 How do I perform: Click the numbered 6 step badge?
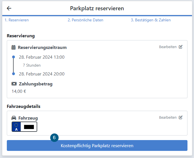(54, 138)
